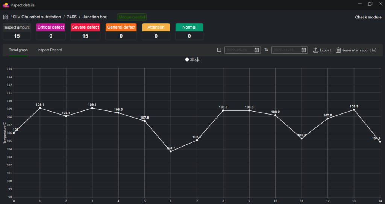Viewport: 385px width, 204px height.
Task: Select the Critical defect magenta card
Action: [x=51, y=27]
